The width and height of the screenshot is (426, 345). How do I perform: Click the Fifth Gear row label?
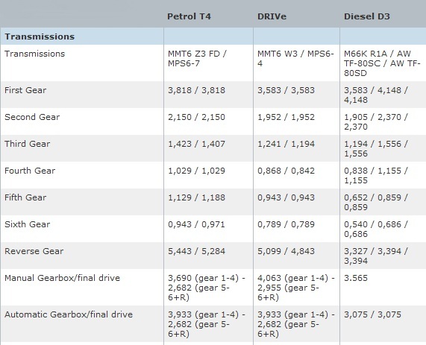pyautogui.click(x=25, y=197)
